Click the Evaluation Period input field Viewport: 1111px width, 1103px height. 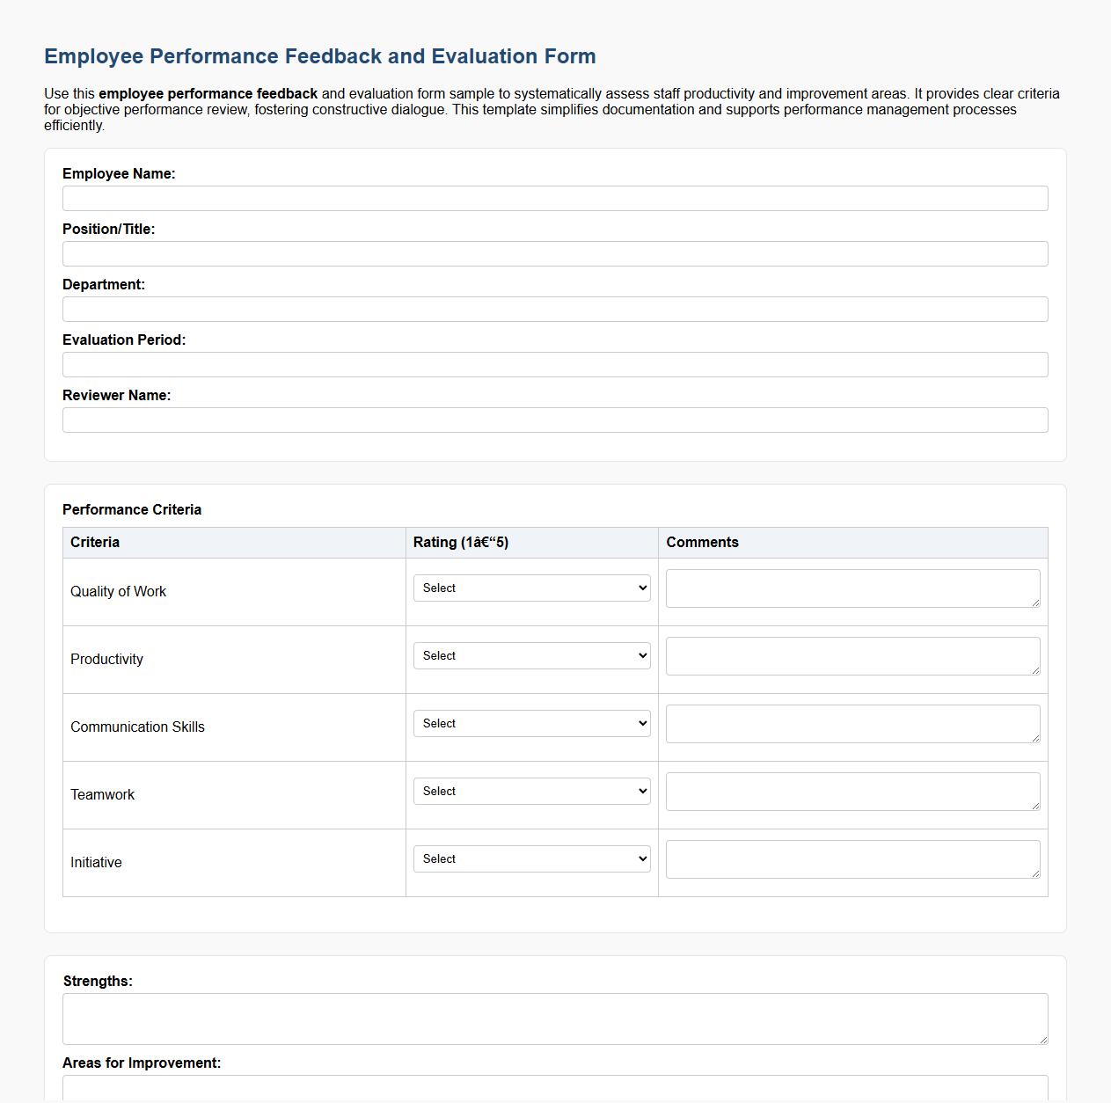click(x=554, y=364)
